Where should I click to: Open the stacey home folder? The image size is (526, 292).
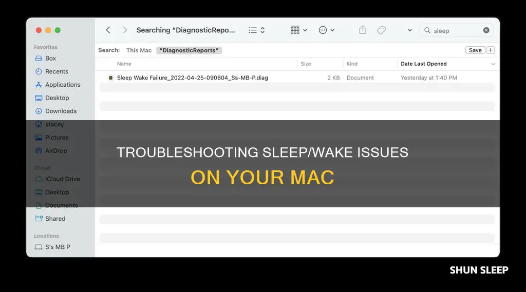coord(54,124)
